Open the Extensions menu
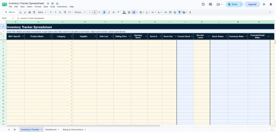 62,7
